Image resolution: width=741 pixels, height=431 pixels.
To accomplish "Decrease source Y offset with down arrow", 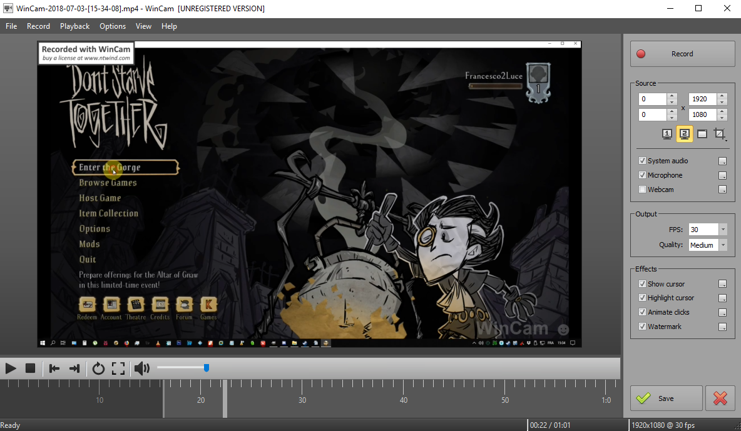I will [672, 117].
